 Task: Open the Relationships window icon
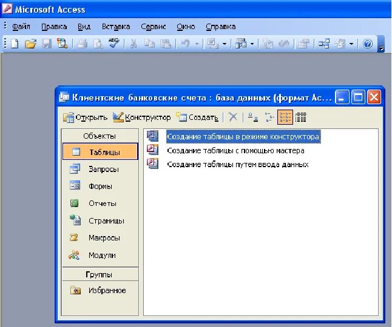324,44
